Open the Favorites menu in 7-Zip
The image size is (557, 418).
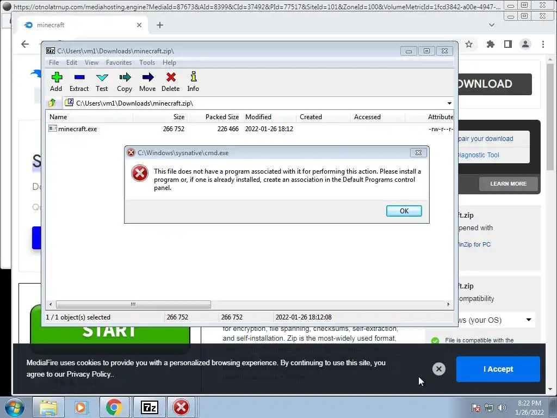[x=119, y=63]
